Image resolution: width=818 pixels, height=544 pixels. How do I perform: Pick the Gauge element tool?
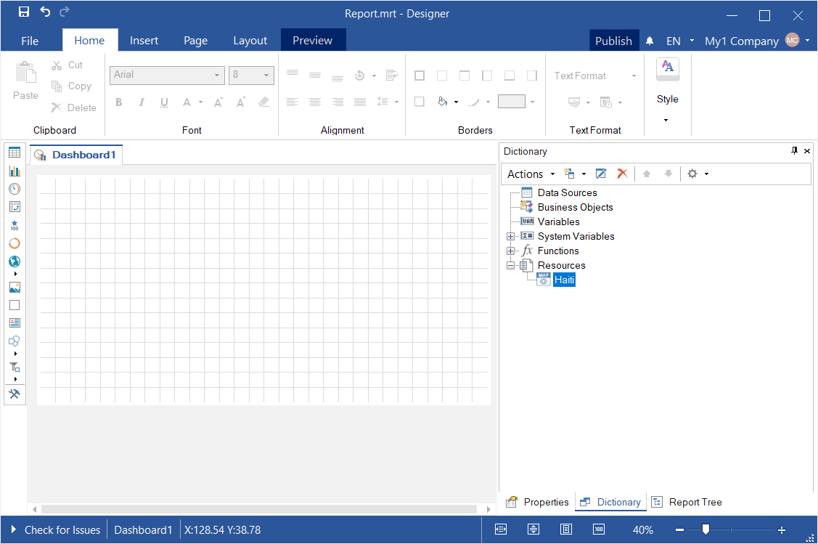click(x=15, y=189)
